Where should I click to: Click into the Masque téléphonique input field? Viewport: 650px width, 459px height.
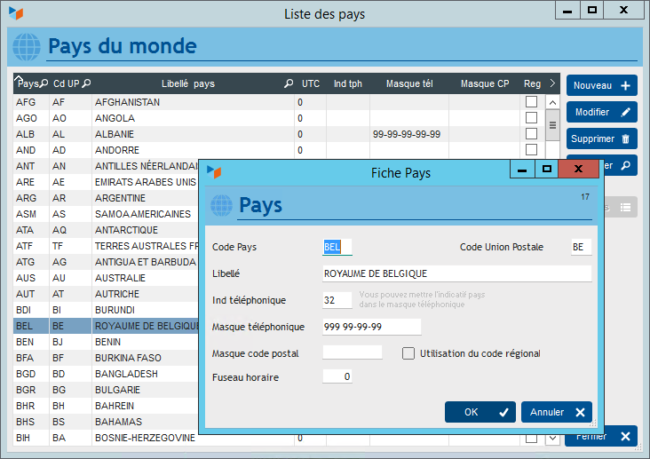click(371, 327)
